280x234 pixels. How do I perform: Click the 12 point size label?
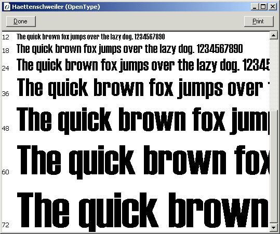pyautogui.click(x=6, y=37)
